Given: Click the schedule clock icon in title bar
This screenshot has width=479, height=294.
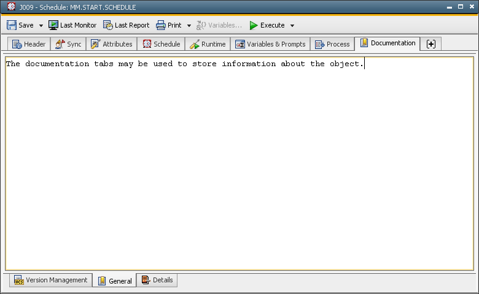Looking at the screenshot, I should (11, 7).
